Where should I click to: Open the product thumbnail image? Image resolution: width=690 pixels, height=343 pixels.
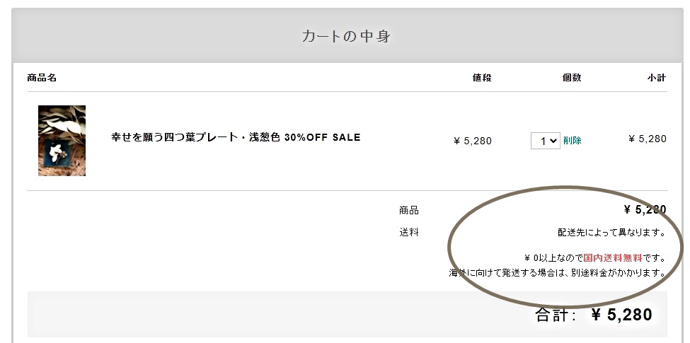[62, 141]
